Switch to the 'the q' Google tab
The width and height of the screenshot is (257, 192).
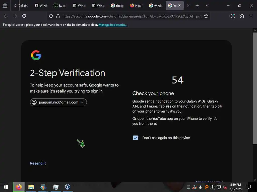coord(117,5)
